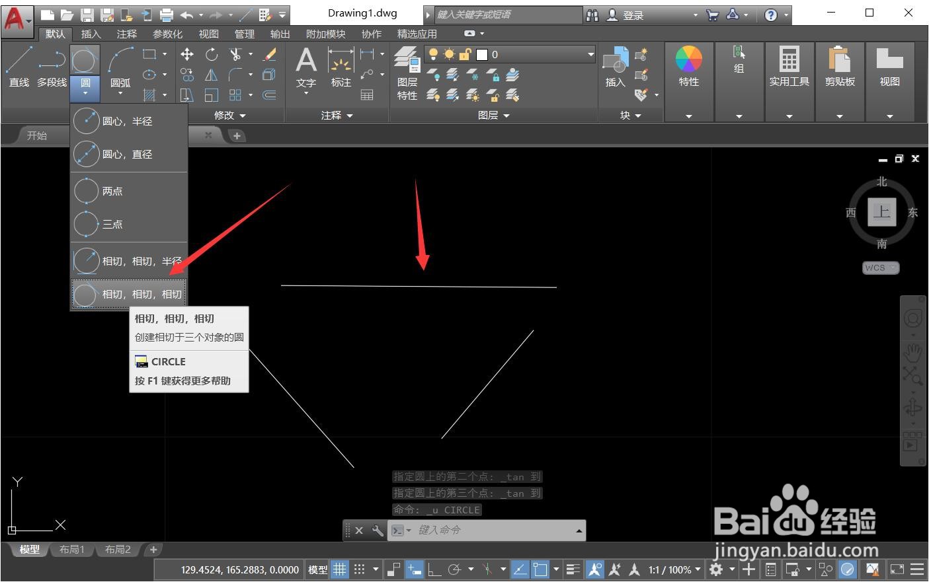Click the white layer color swatch
The image size is (929, 582).
point(482,54)
